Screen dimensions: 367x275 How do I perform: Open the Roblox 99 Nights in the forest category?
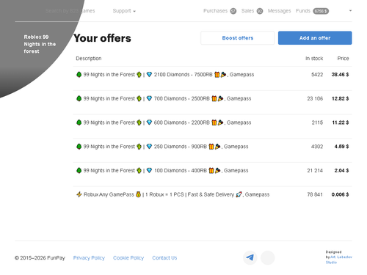tap(40, 44)
